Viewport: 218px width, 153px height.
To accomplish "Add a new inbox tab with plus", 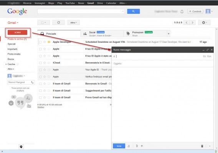I will click(168, 34).
